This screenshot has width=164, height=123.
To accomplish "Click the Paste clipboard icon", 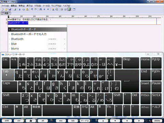I will pyautogui.click(x=27, y=9).
